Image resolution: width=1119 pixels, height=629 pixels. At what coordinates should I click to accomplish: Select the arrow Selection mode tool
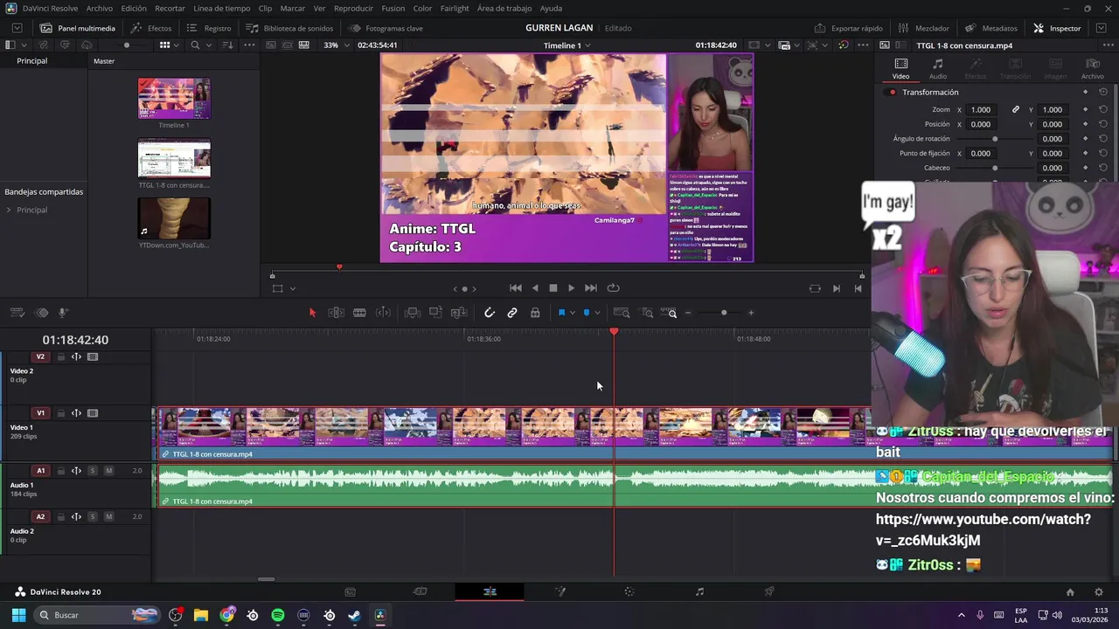[312, 313]
